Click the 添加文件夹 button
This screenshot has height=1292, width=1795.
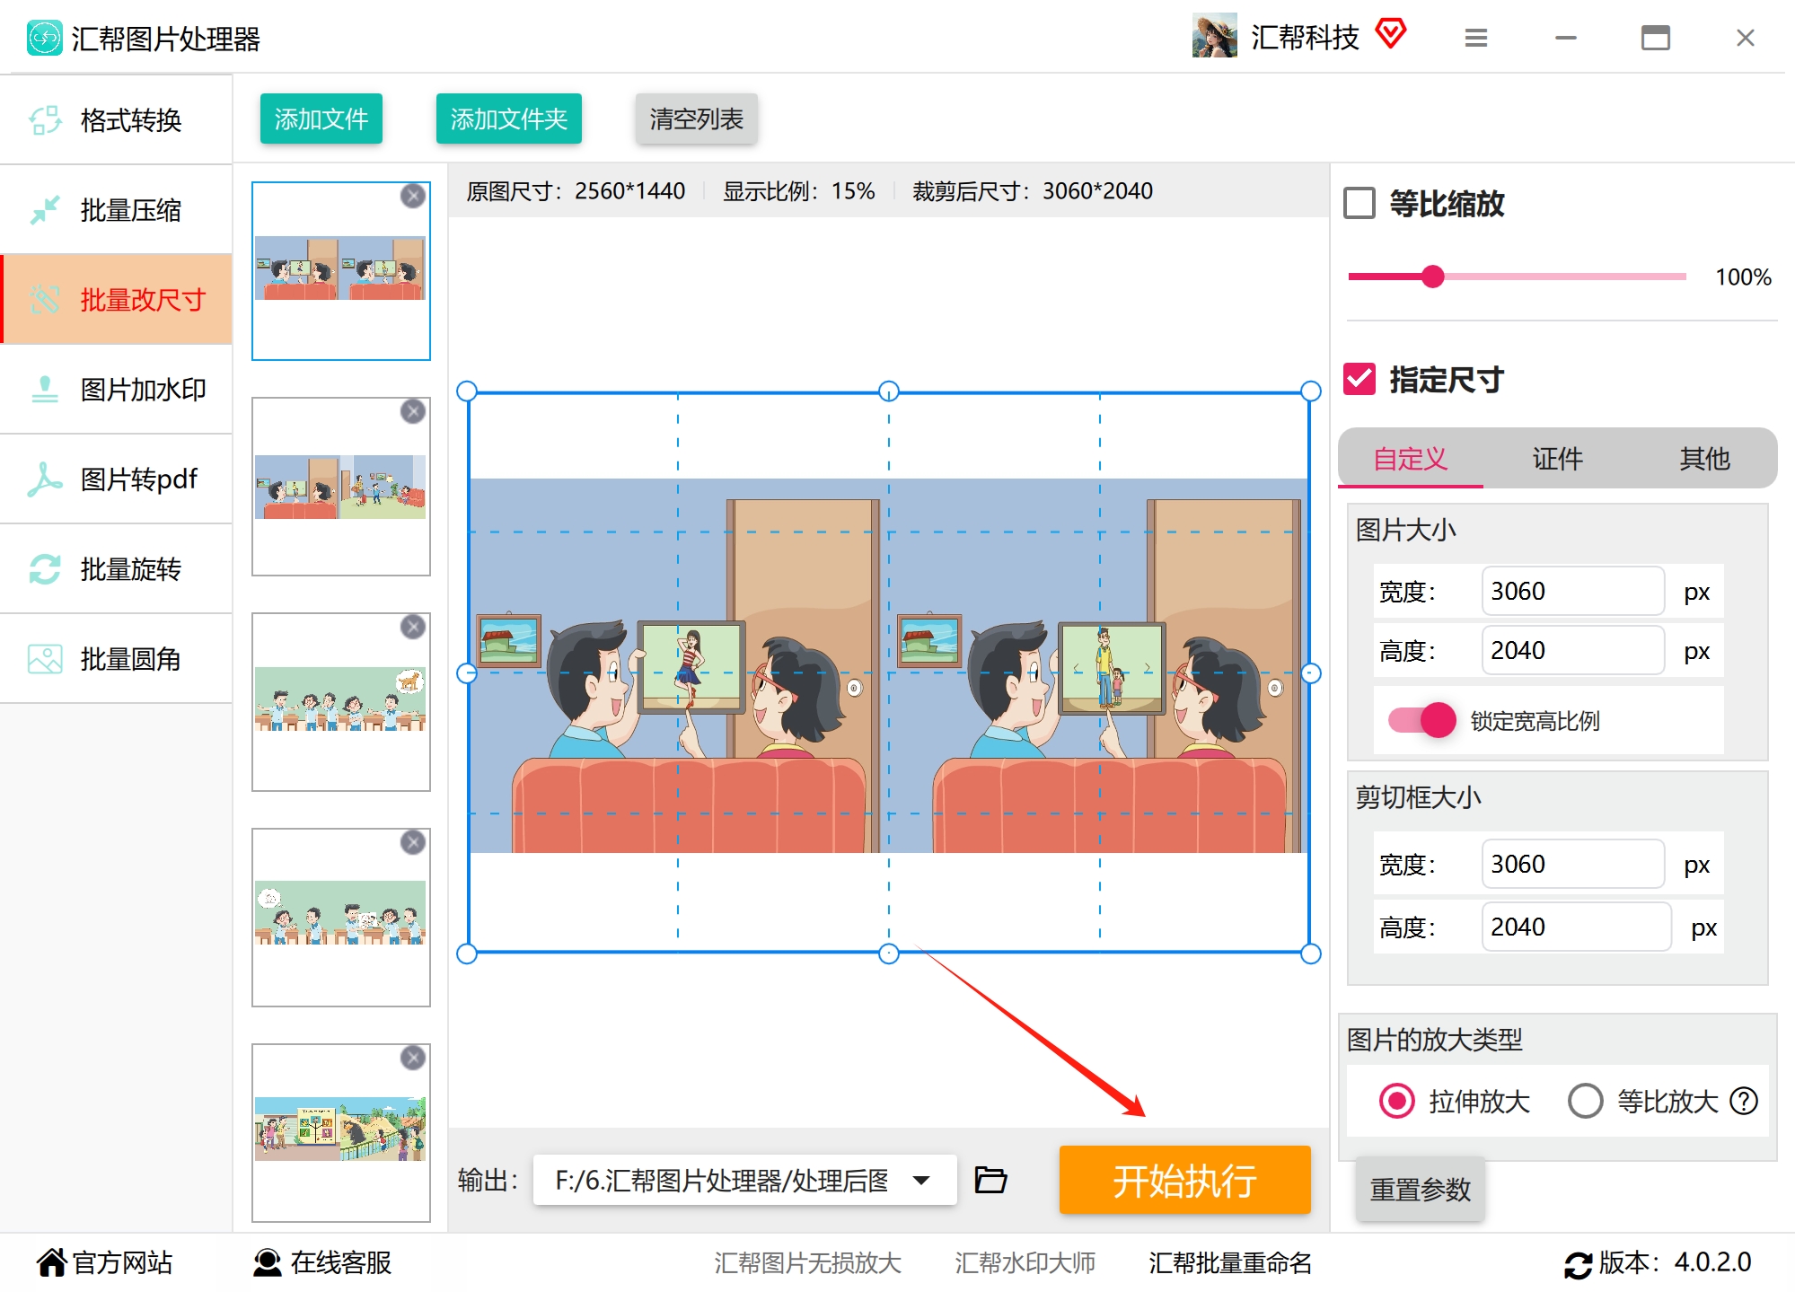pyautogui.click(x=509, y=119)
